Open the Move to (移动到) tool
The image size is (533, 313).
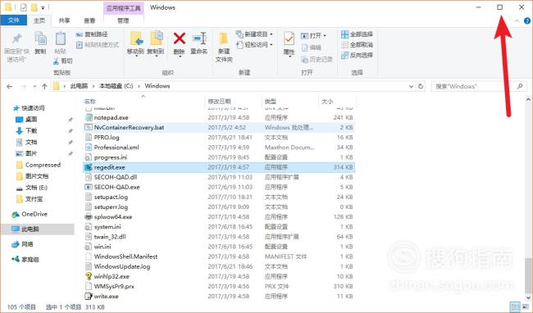pyautogui.click(x=135, y=43)
